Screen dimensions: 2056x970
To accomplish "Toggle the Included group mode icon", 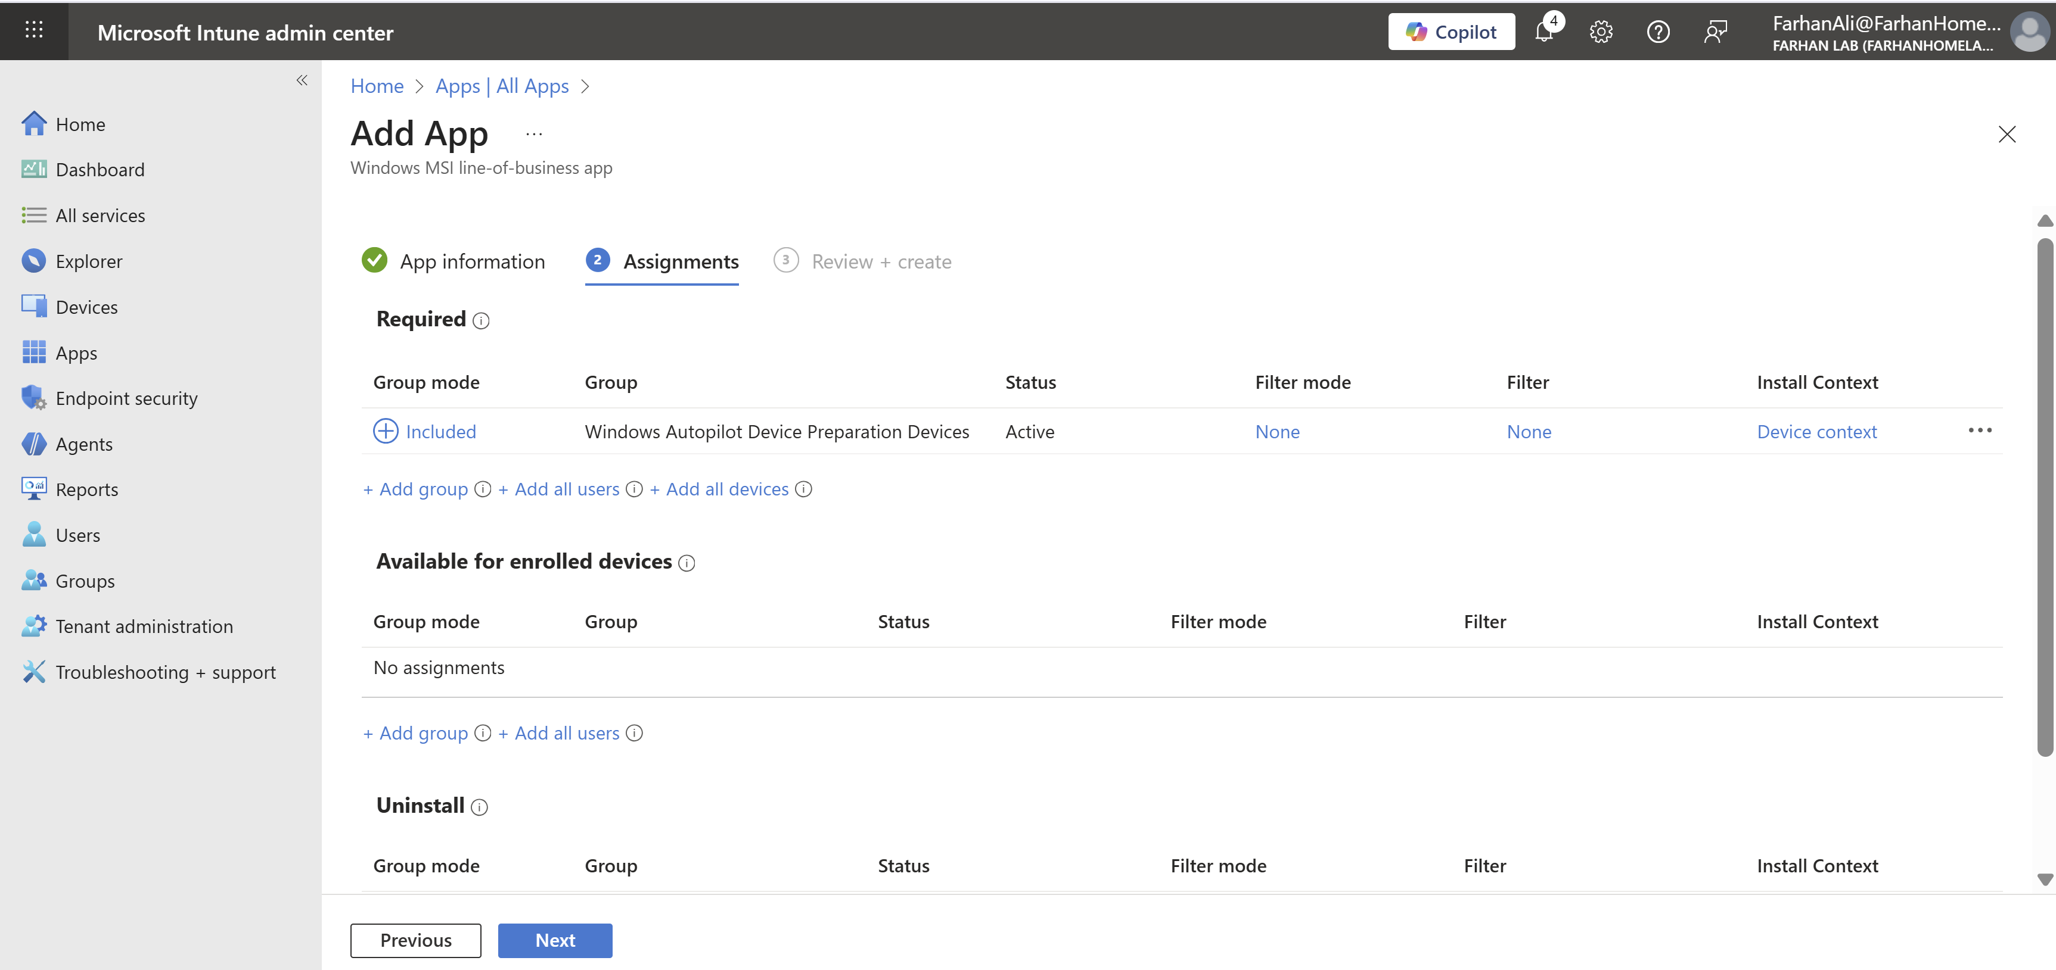I will coord(386,431).
